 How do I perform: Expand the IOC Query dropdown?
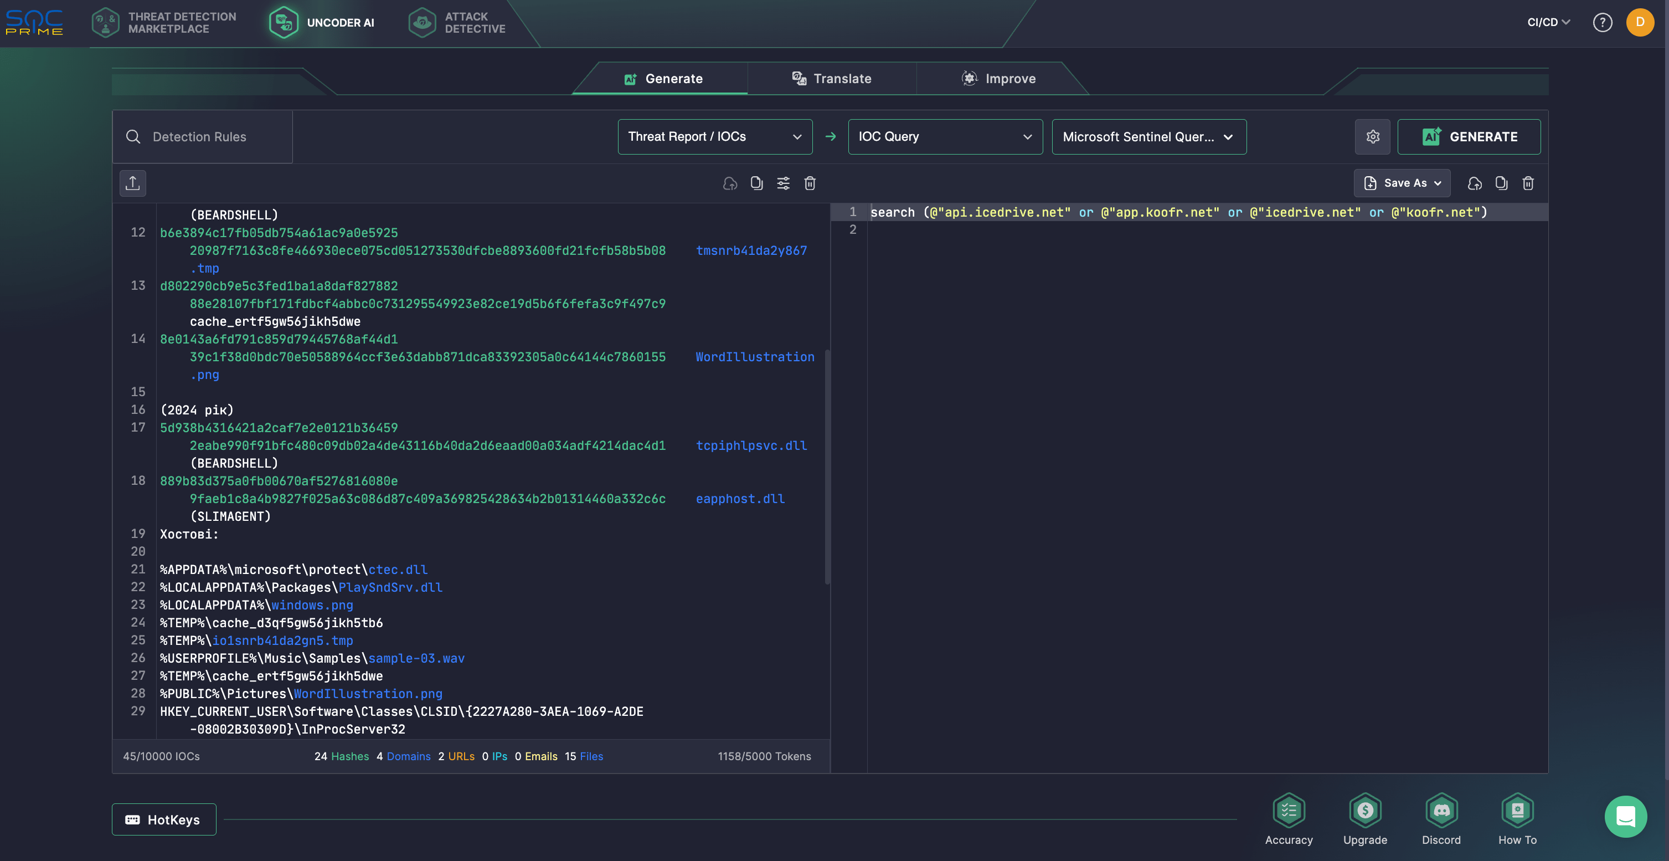point(945,137)
